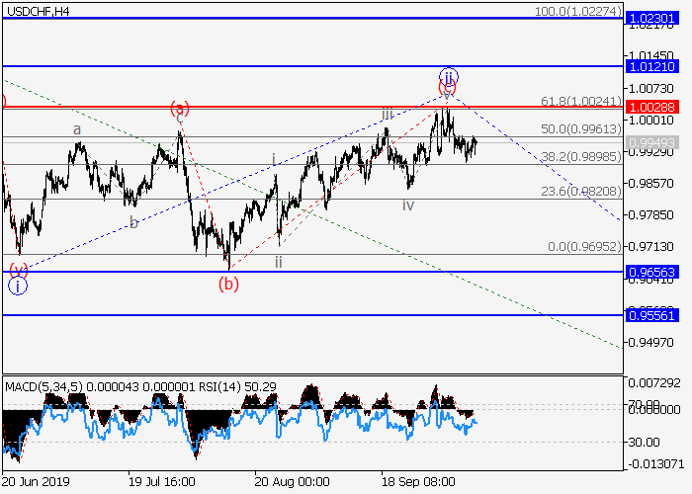Select the red (c) wave label
This screenshot has height=494, width=692.
click(x=447, y=90)
